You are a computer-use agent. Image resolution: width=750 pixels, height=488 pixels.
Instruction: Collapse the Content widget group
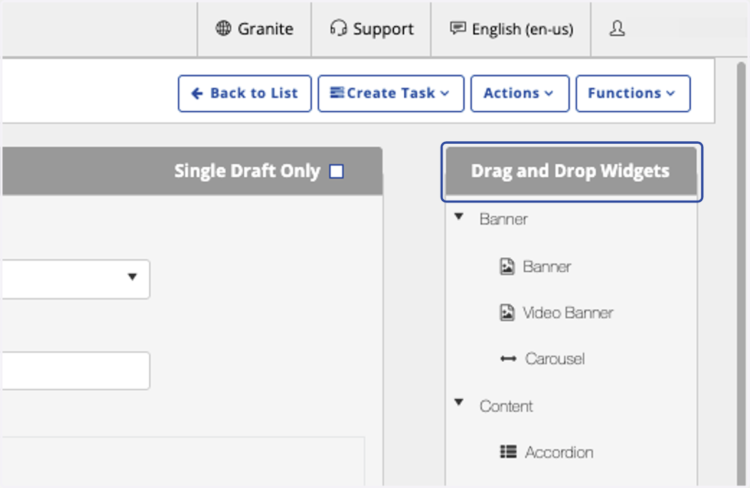click(459, 403)
